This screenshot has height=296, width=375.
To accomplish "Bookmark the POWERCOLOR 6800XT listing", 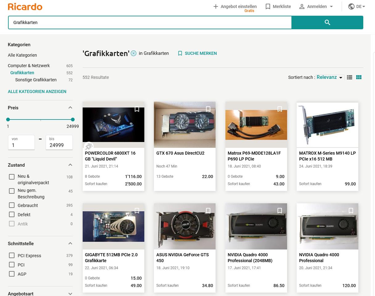I will click(137, 109).
